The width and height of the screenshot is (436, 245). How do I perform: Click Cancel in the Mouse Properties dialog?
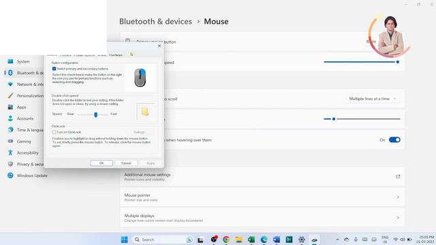(126, 163)
